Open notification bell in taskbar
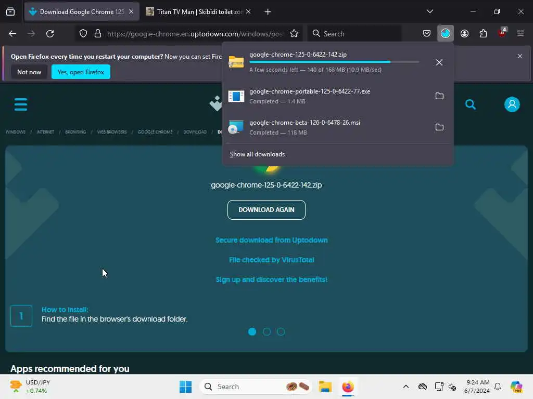This screenshot has width=533, height=399. 498,387
